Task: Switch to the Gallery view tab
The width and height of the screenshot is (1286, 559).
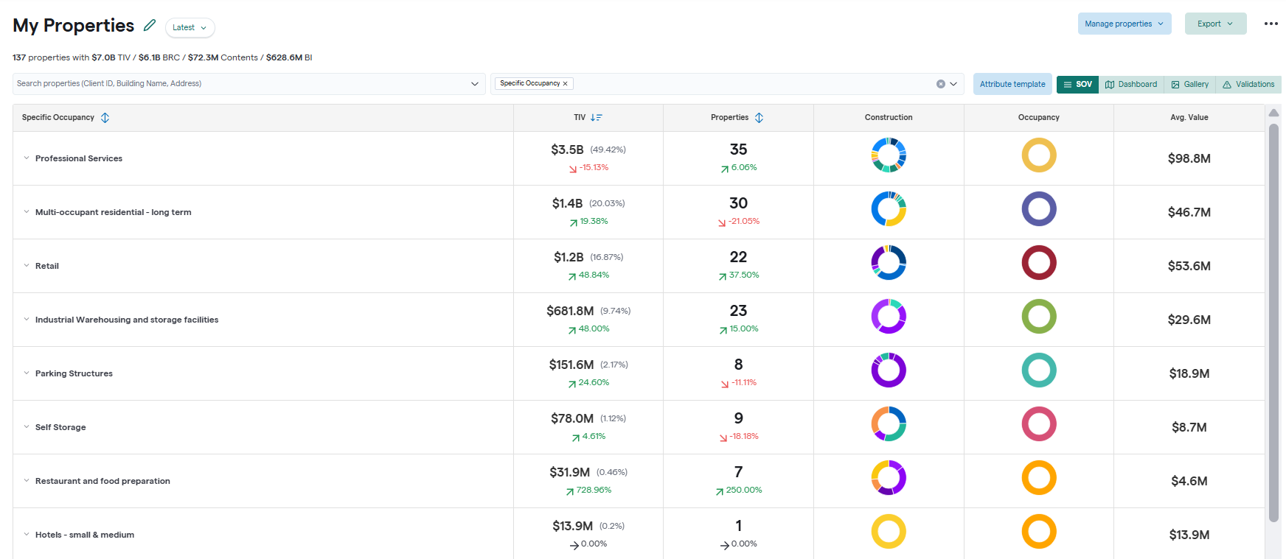Action: click(x=1189, y=85)
